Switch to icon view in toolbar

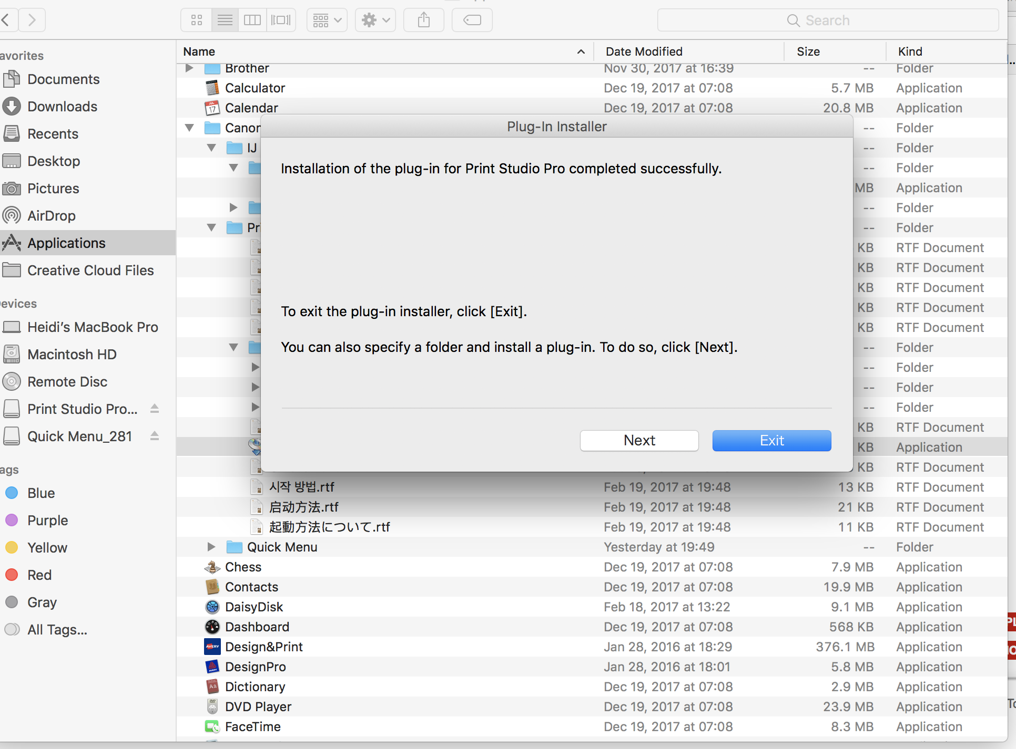click(197, 20)
